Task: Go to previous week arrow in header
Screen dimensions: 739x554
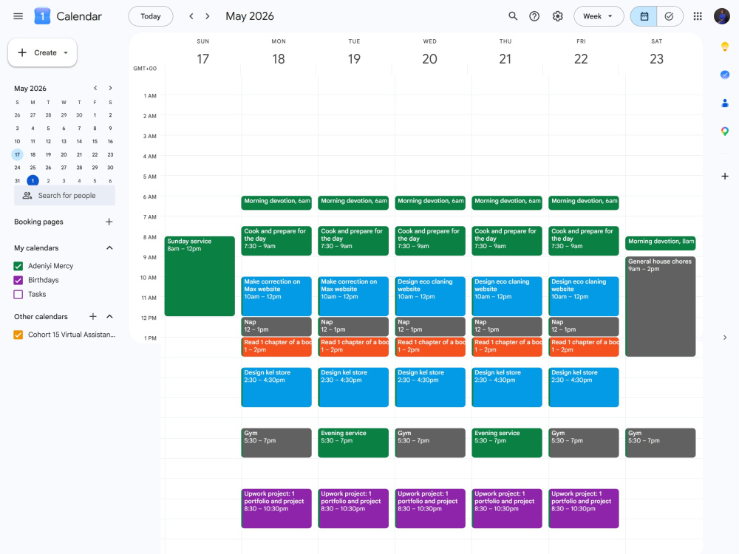Action: (x=191, y=16)
